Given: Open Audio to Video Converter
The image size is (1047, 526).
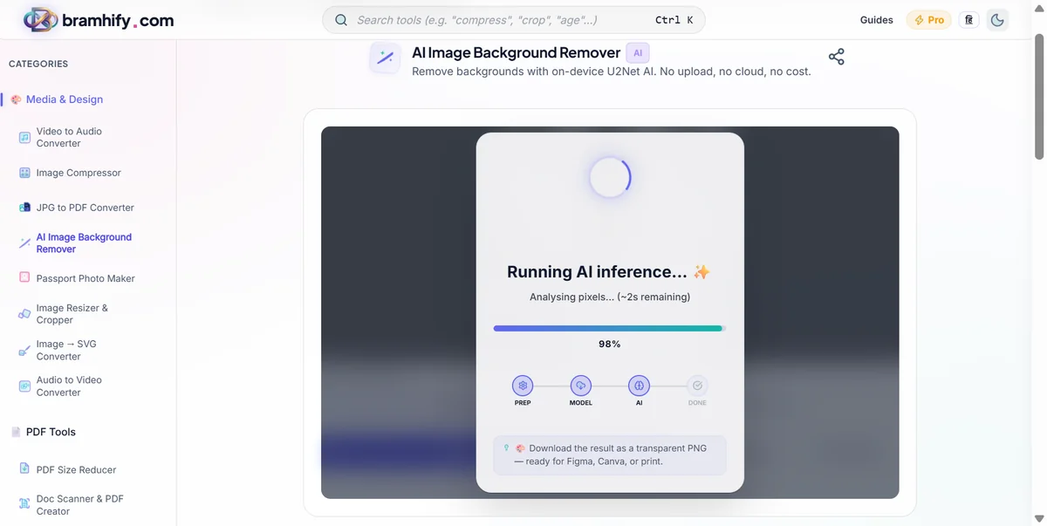Looking at the screenshot, I should pyautogui.click(x=69, y=386).
